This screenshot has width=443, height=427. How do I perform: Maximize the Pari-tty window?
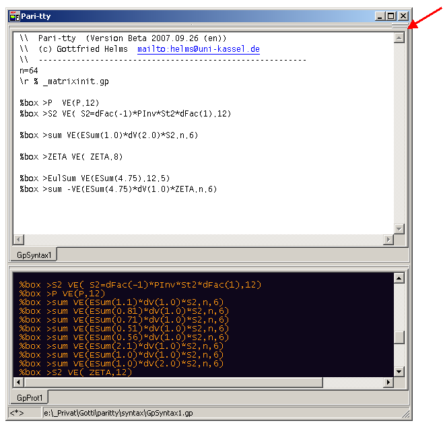391,16
